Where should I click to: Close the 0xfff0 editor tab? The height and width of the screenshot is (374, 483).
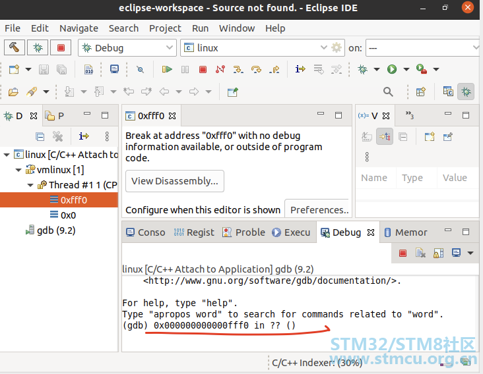pyautogui.click(x=172, y=116)
